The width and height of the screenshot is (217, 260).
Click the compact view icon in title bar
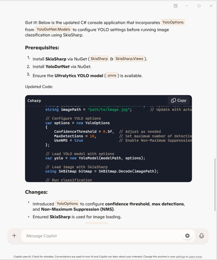pyautogui.click(x=176, y=6)
